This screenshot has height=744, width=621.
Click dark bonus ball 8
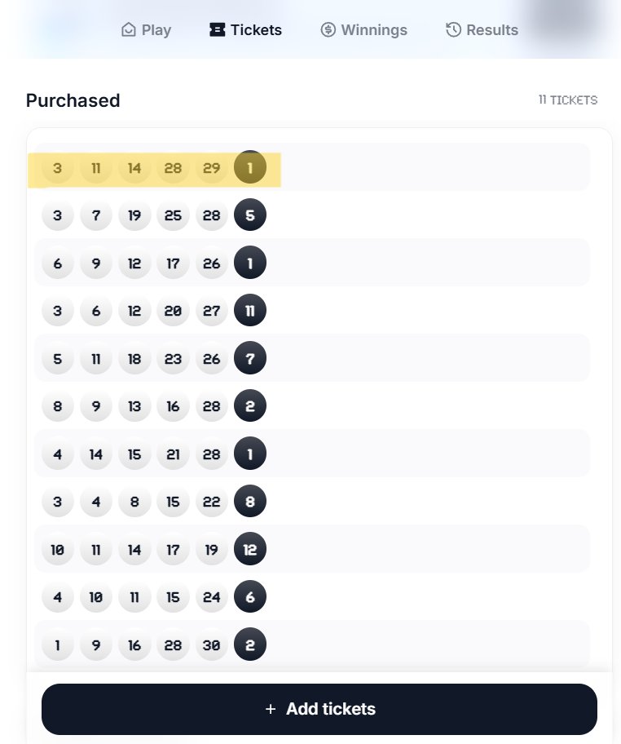[x=250, y=502]
